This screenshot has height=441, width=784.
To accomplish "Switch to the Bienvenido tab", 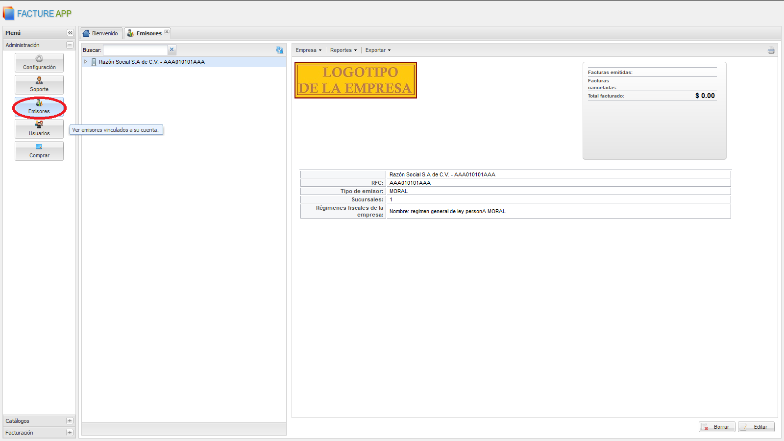I will (x=101, y=33).
